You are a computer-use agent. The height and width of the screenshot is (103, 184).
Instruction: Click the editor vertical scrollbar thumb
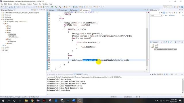(x=147, y=47)
